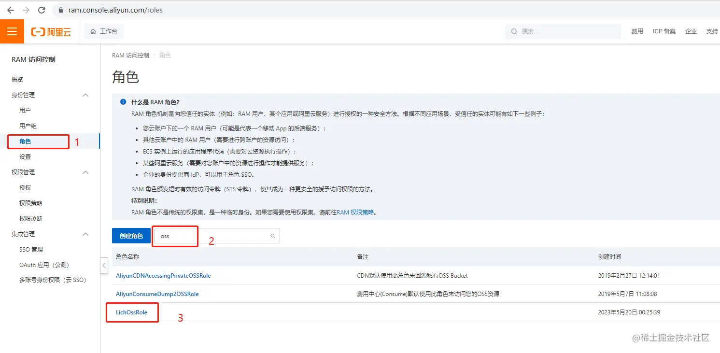Go forward in browser history
Screen dimensions: 720x353
coord(26,10)
